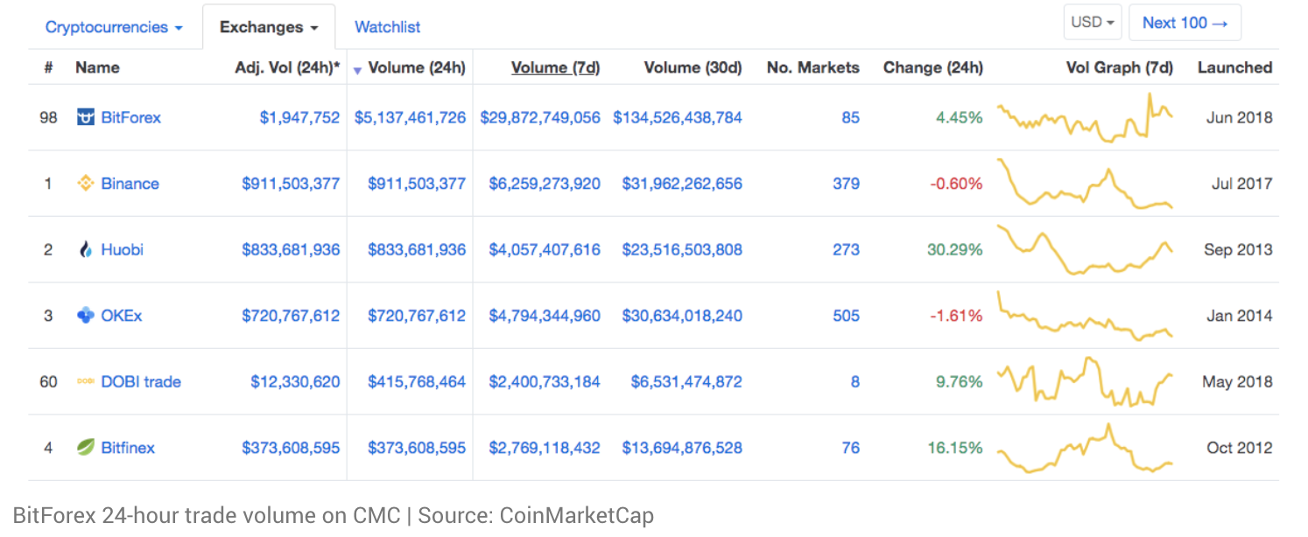Click the Huobi flame logo icon
1308x537 pixels.
[86, 250]
